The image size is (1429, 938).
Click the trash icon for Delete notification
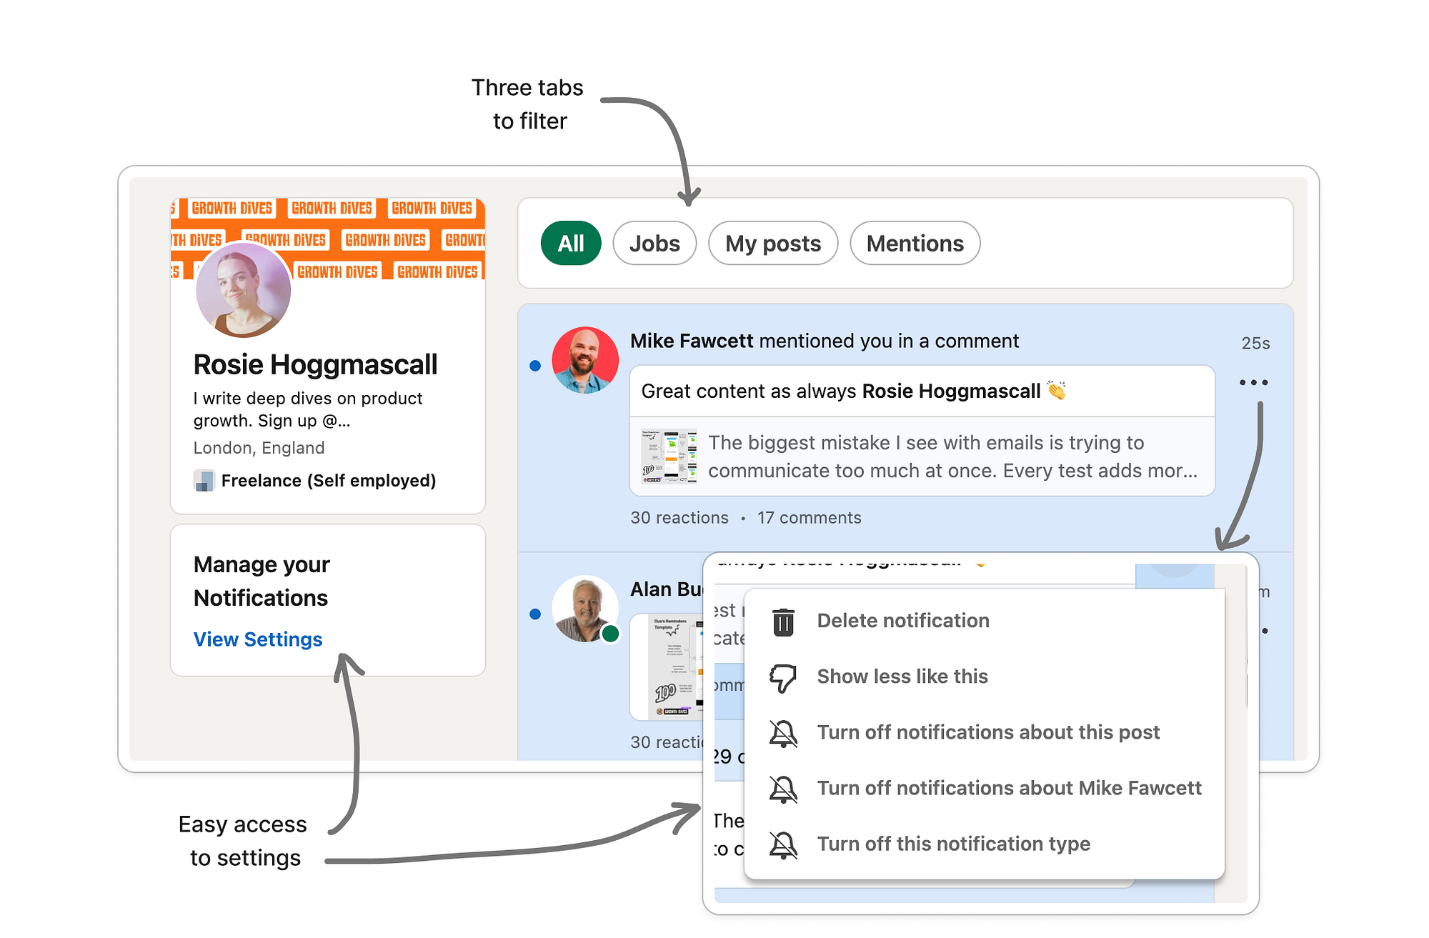tap(783, 621)
